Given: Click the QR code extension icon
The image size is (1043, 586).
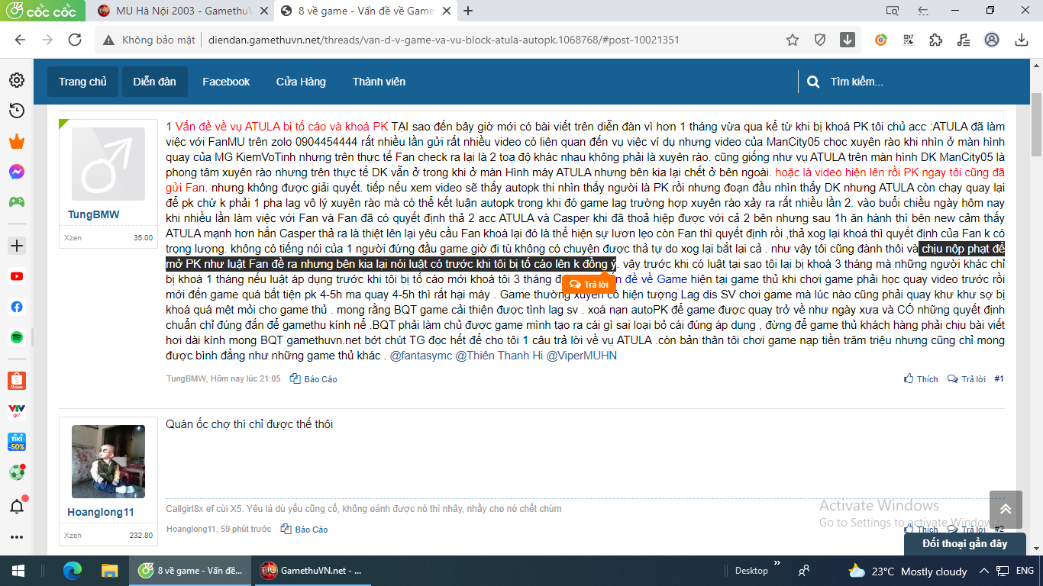Looking at the screenshot, I should [909, 40].
